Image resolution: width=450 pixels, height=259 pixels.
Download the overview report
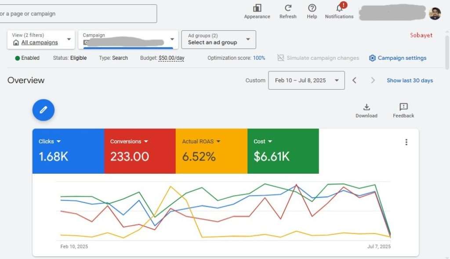click(x=367, y=107)
